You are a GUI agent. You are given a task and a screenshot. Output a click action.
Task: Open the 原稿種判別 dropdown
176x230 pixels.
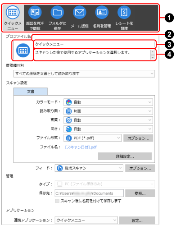(x=84, y=74)
